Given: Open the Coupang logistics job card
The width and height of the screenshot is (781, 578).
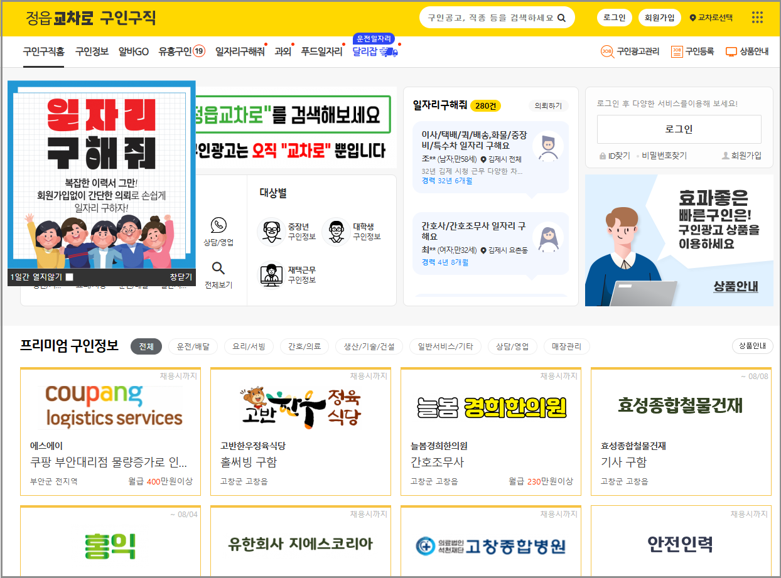Looking at the screenshot, I should 110,431.
